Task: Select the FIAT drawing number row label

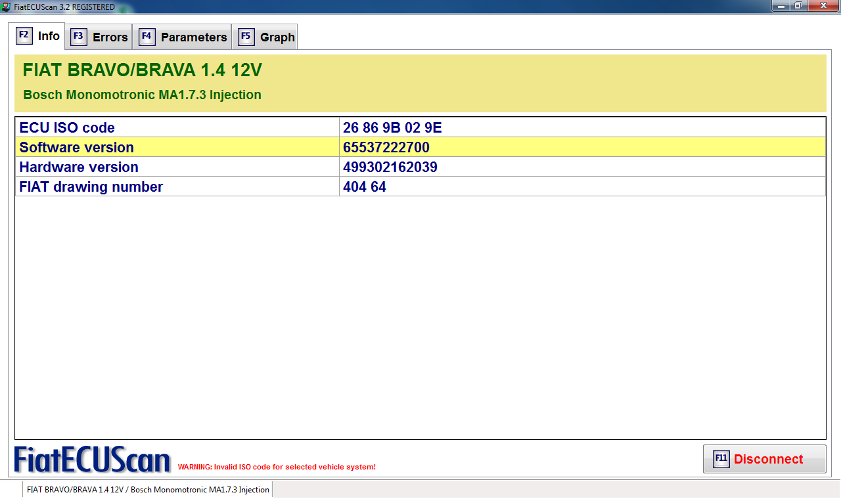Action: click(91, 186)
